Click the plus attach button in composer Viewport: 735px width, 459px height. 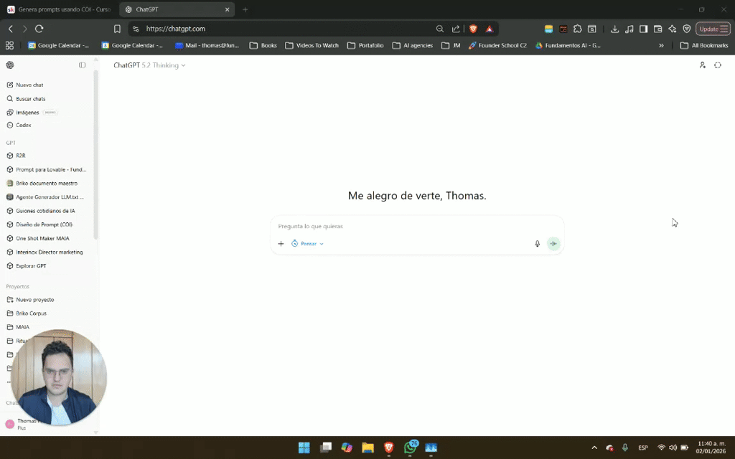point(281,244)
